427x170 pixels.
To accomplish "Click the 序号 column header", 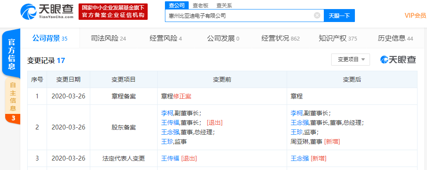I will pos(37,79).
